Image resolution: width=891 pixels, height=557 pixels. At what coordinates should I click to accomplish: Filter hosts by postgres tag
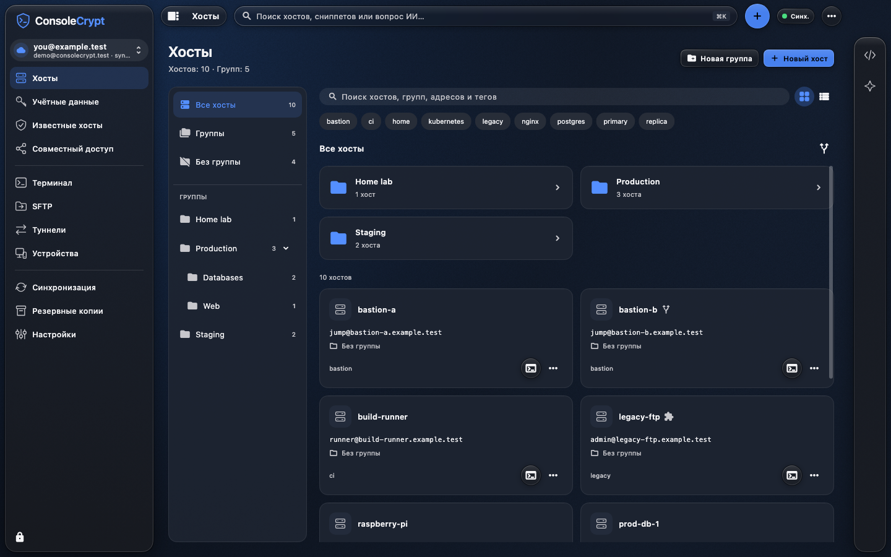(x=571, y=121)
